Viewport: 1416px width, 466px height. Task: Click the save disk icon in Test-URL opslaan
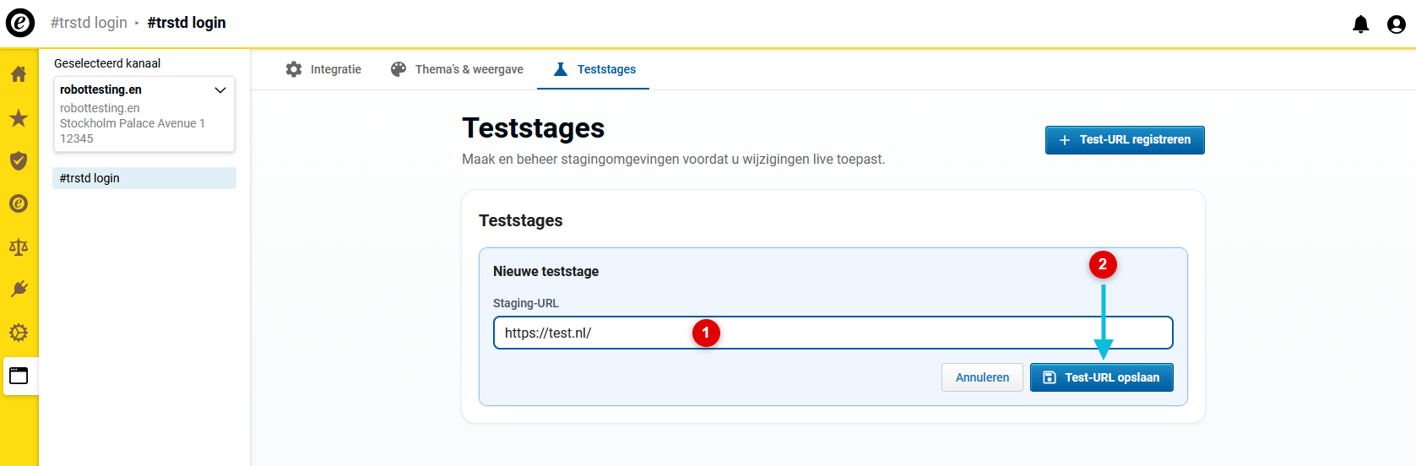[x=1050, y=377]
